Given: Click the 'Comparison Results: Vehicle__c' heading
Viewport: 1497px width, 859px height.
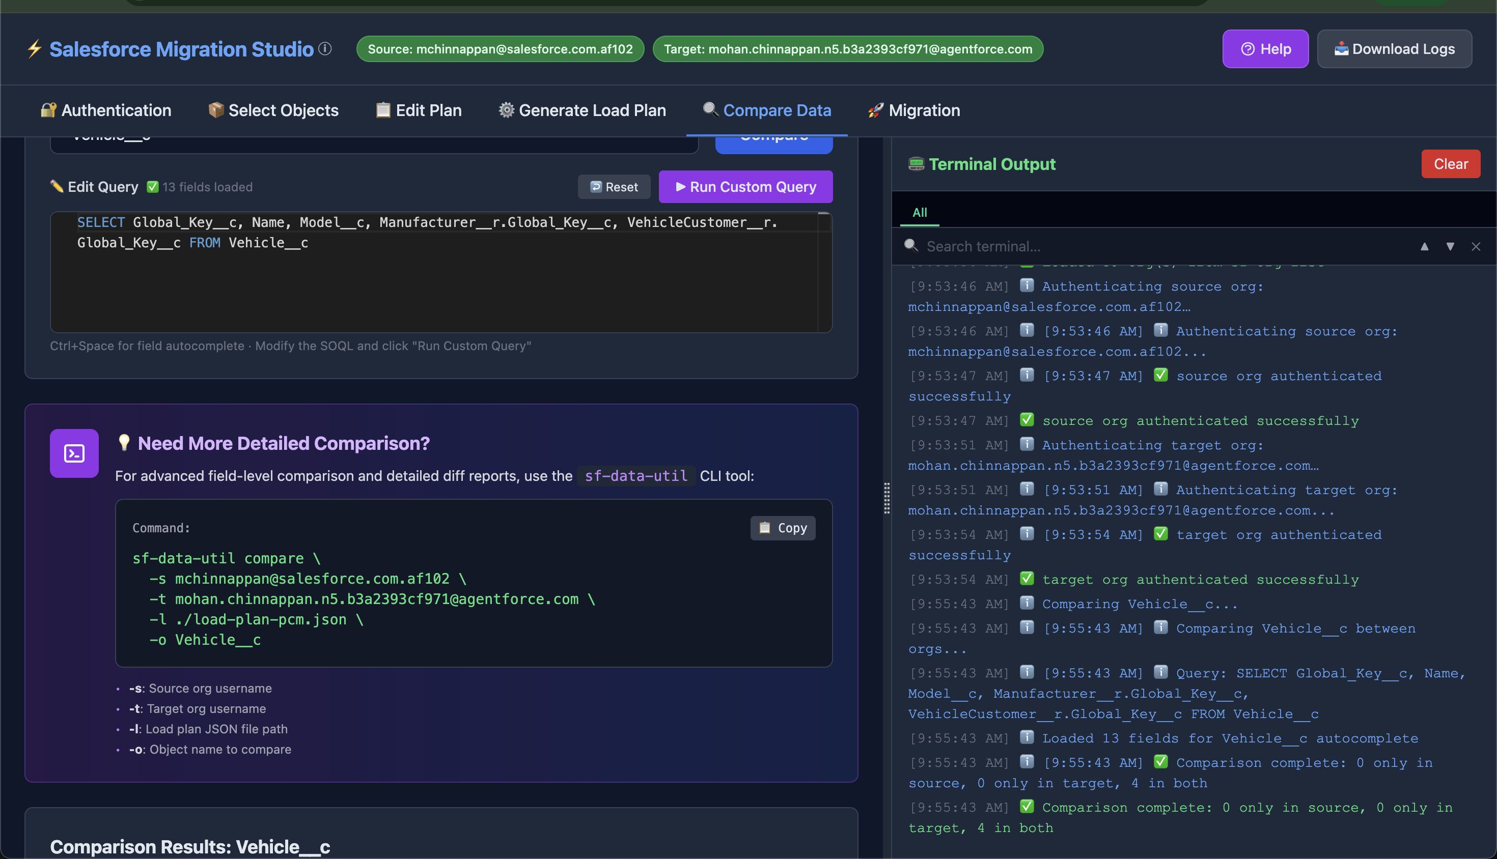Looking at the screenshot, I should click(x=190, y=847).
